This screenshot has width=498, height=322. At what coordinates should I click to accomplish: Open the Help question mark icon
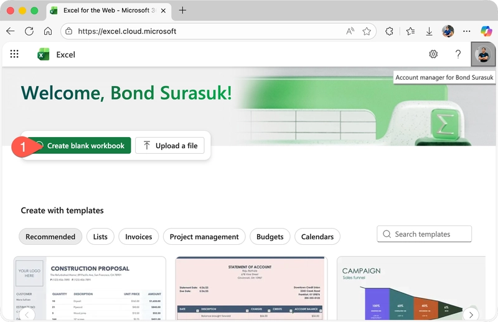[458, 54]
